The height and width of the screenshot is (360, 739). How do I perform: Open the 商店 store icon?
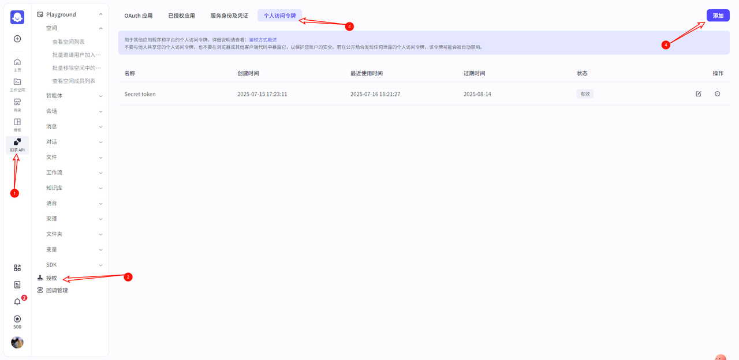pyautogui.click(x=17, y=104)
